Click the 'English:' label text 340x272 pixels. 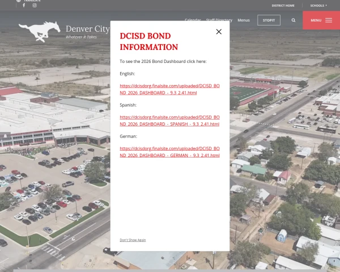click(127, 74)
